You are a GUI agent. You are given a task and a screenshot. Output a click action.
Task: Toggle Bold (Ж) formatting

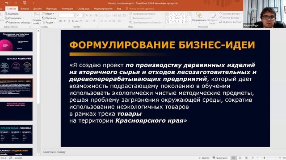point(61,21)
